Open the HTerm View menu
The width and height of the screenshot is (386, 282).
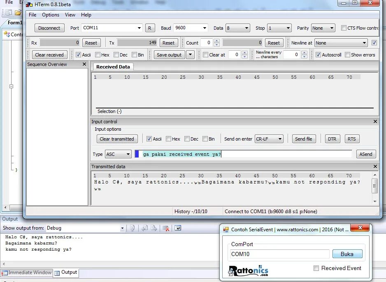click(70, 15)
